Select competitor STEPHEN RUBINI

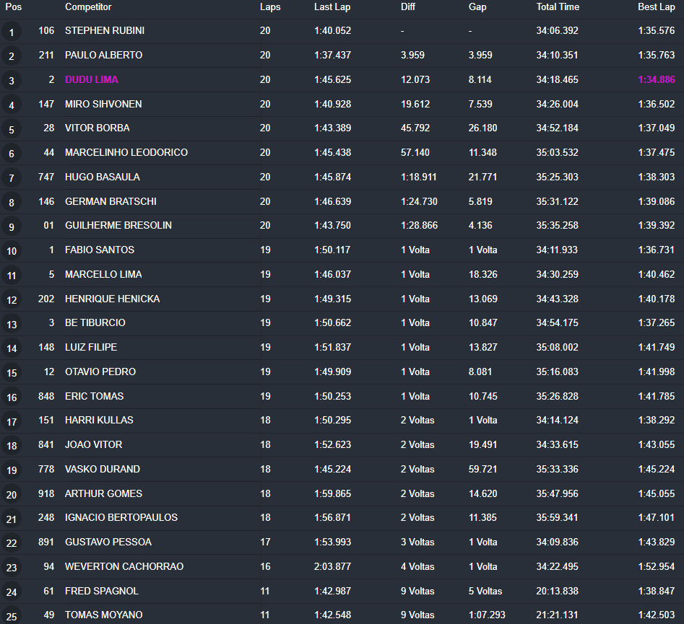(105, 30)
